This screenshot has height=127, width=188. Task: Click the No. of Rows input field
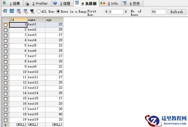click(159, 12)
